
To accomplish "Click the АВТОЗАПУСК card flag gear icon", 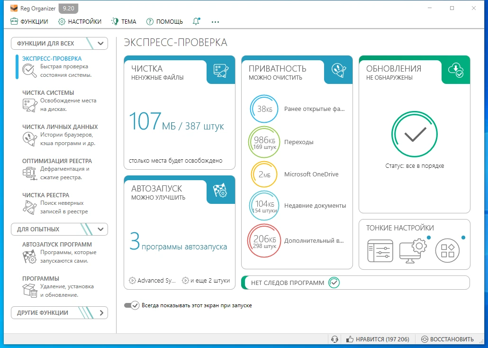I will coord(220,190).
